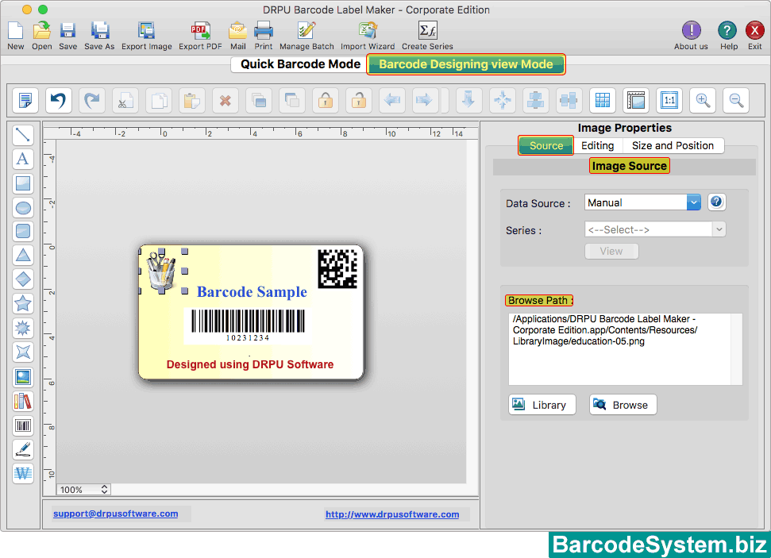This screenshot has height=558, width=771.
Task: Select the Ellipse shape tool
Action: pyautogui.click(x=22, y=207)
